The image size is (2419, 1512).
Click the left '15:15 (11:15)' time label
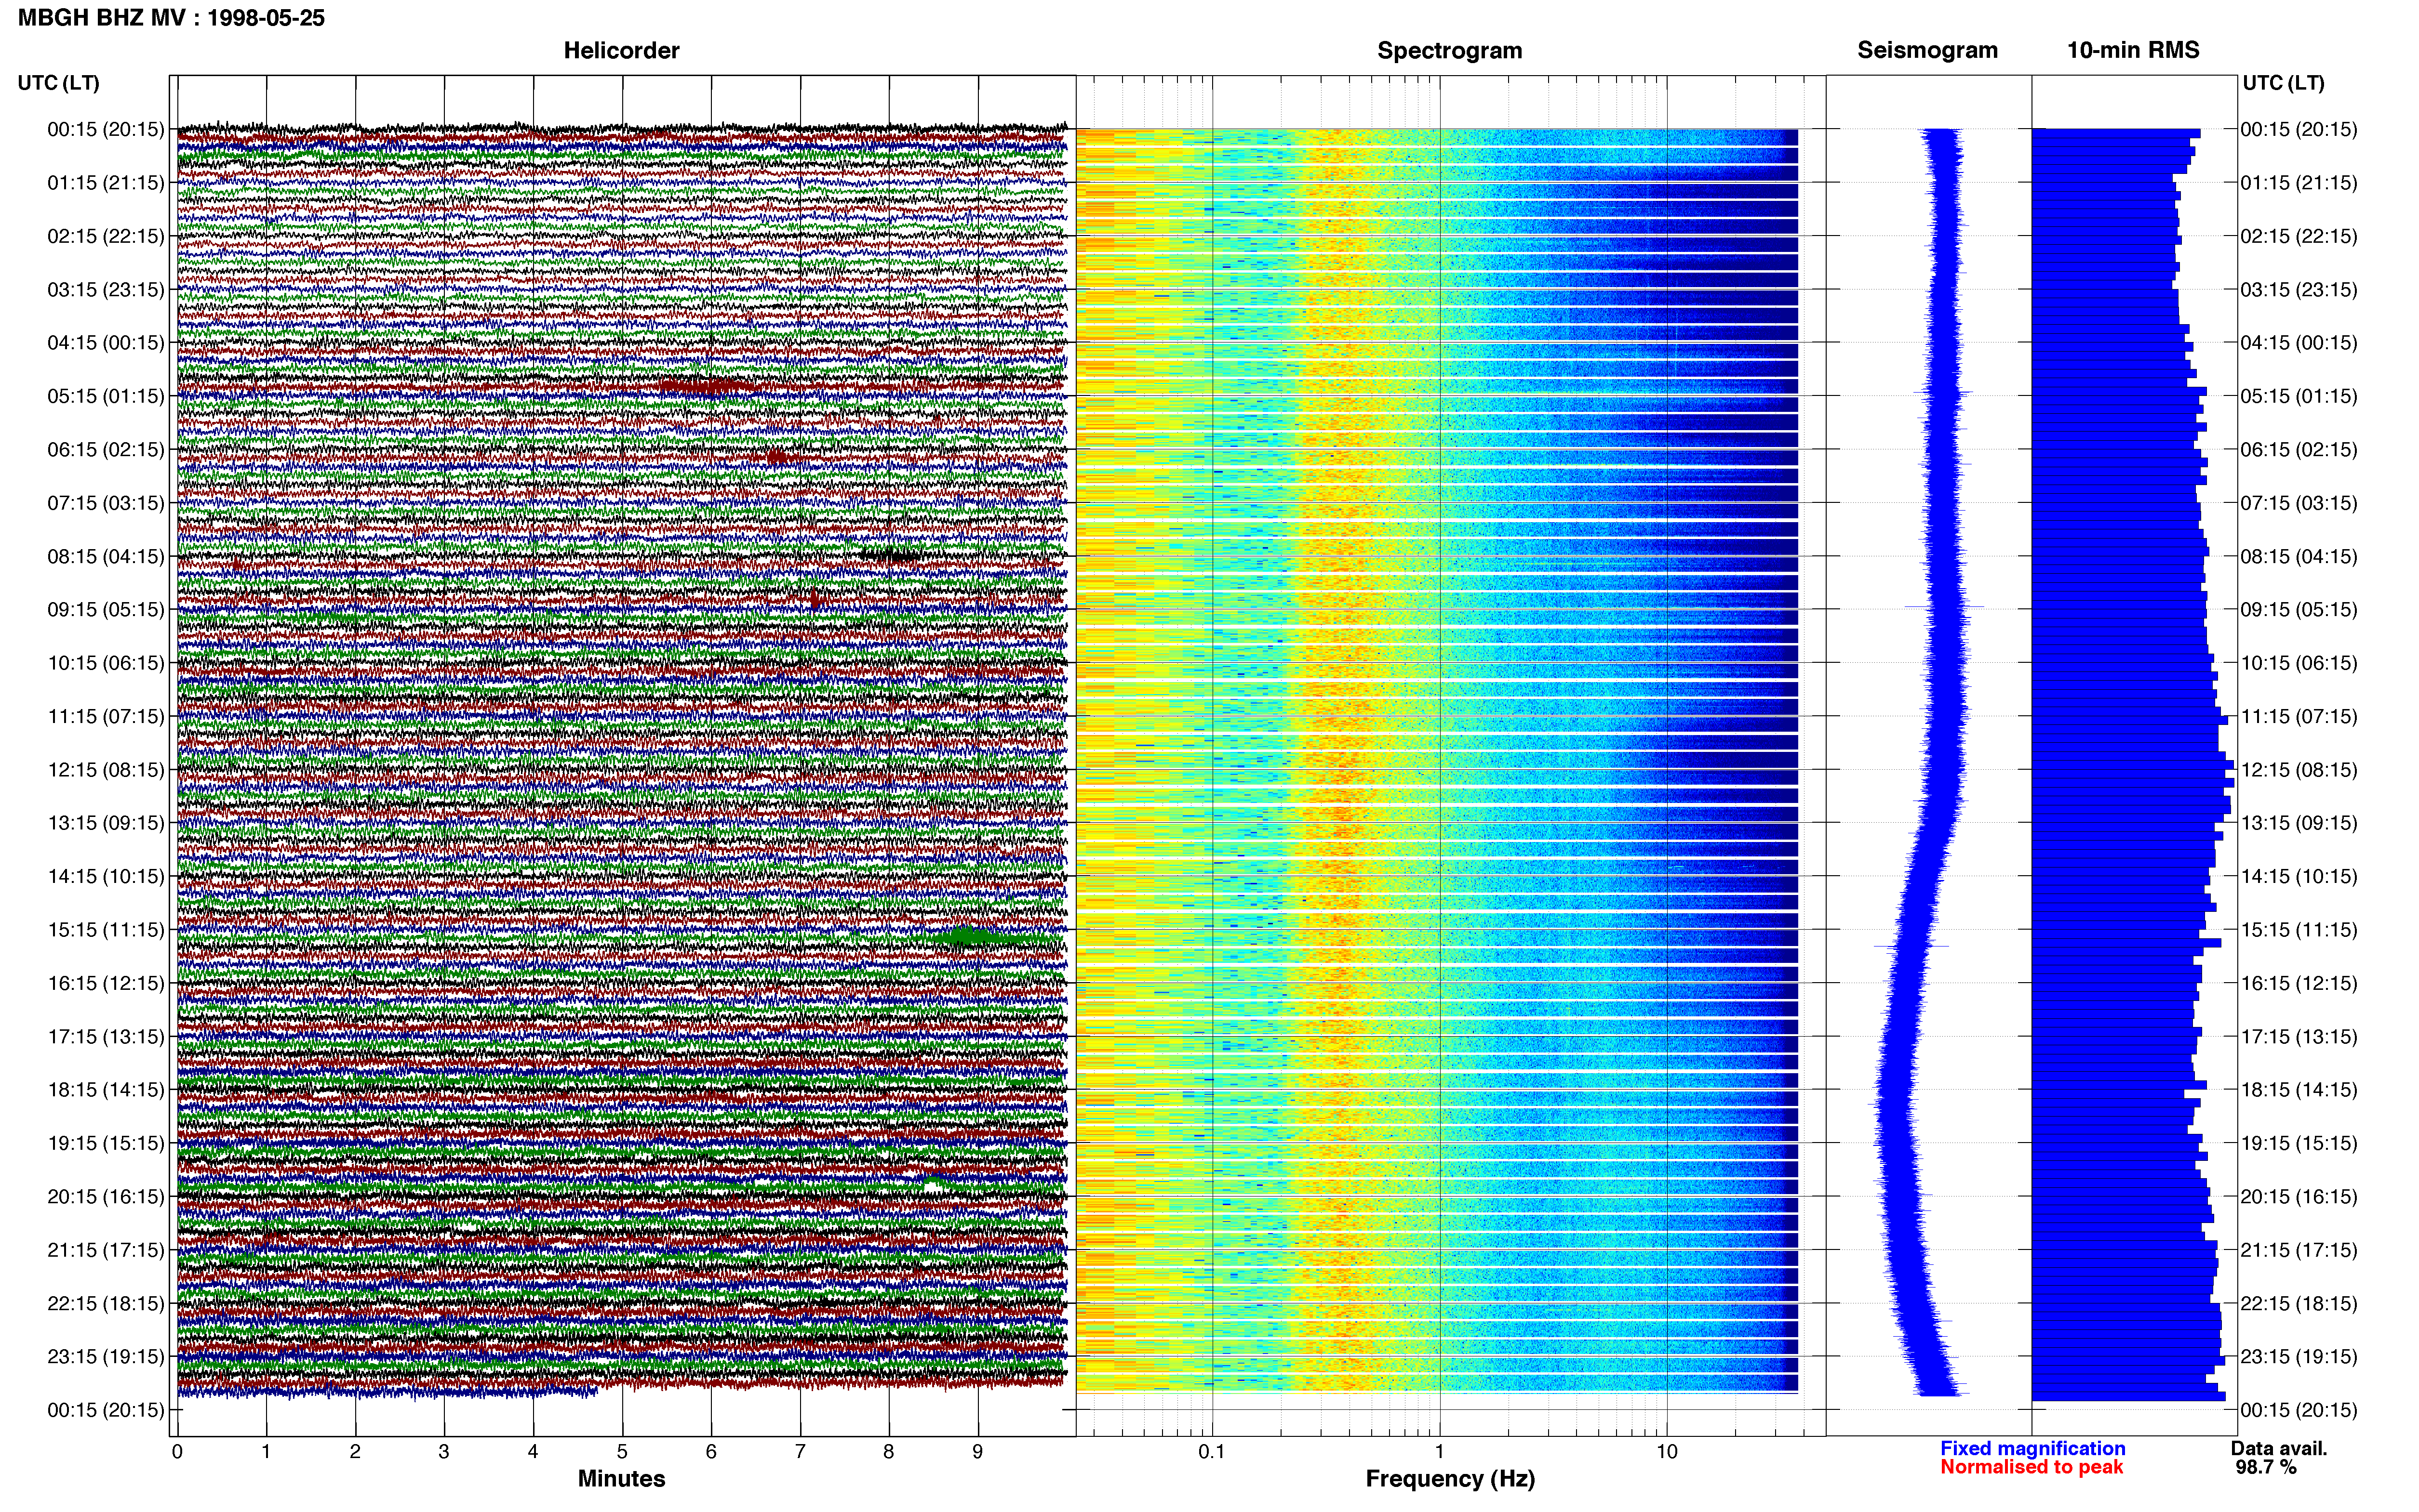(106, 930)
